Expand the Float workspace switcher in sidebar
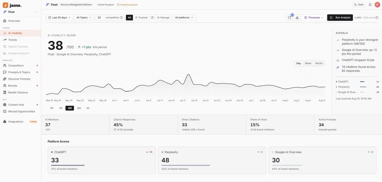This screenshot has height=182, width=382. pyautogui.click(x=20, y=12)
